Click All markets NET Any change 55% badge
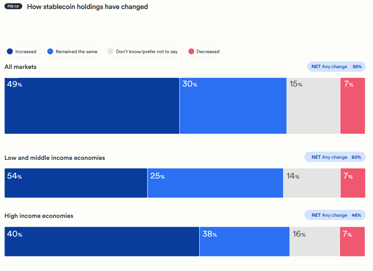This screenshot has height=271, width=373. pyautogui.click(x=336, y=67)
